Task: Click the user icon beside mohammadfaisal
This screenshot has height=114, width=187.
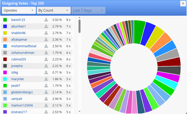Action: coord(46,46)
